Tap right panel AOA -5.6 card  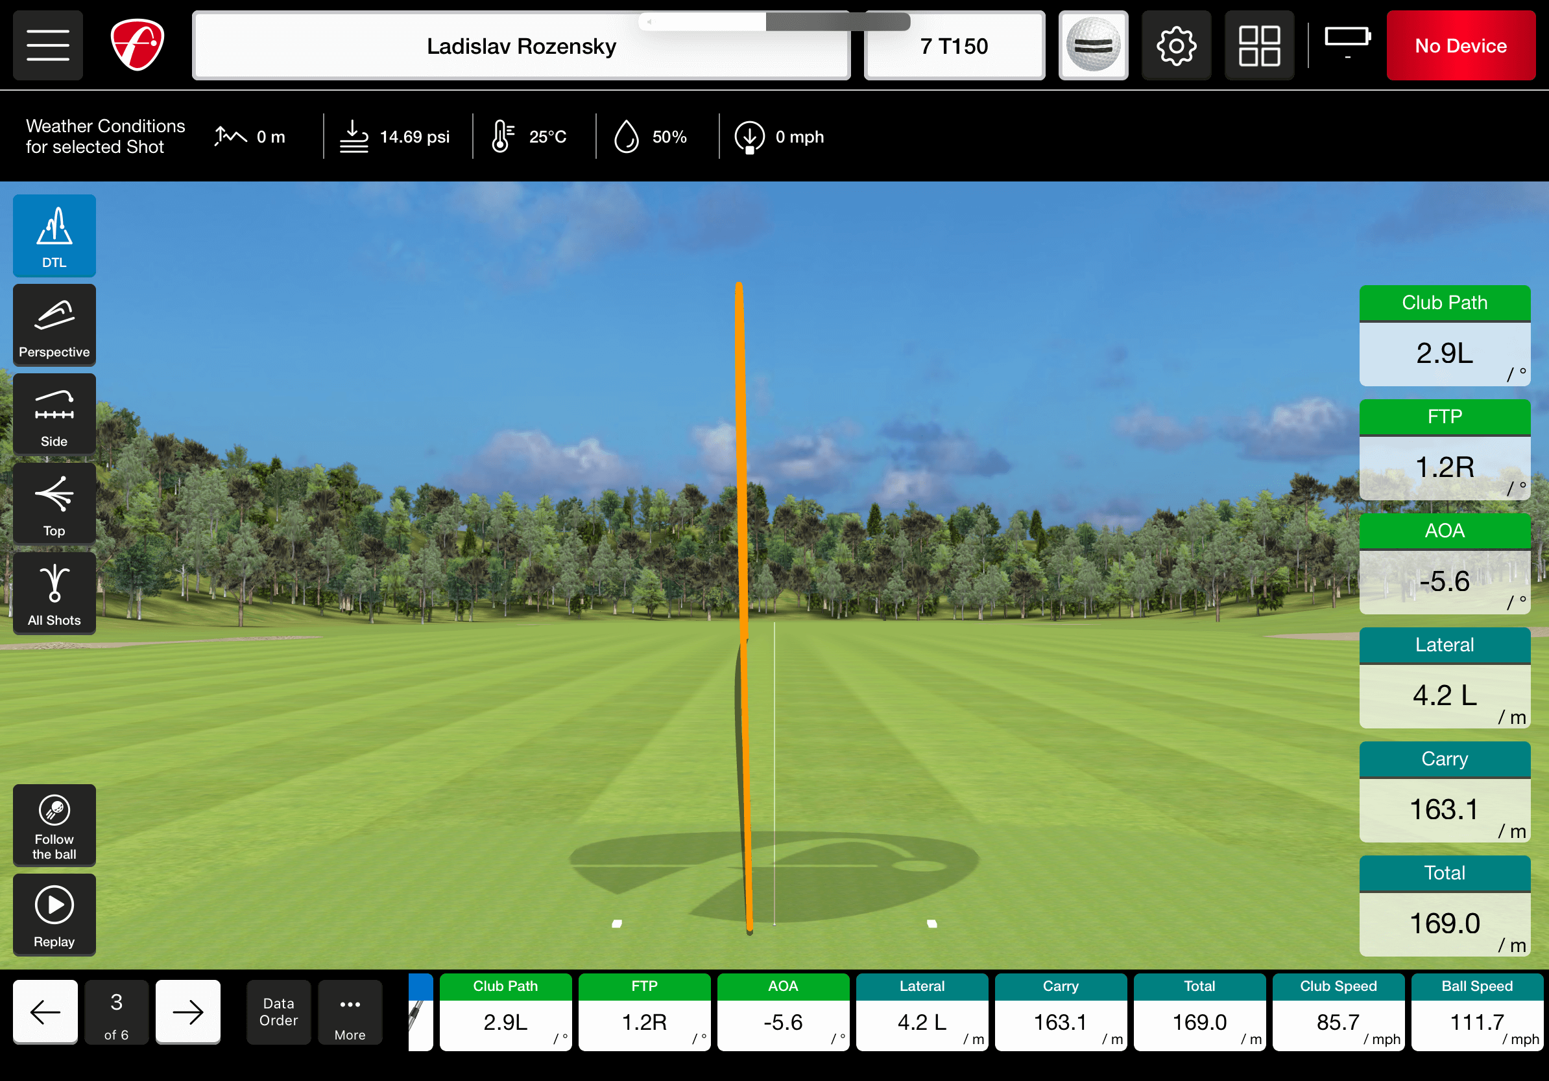pyautogui.click(x=1445, y=563)
